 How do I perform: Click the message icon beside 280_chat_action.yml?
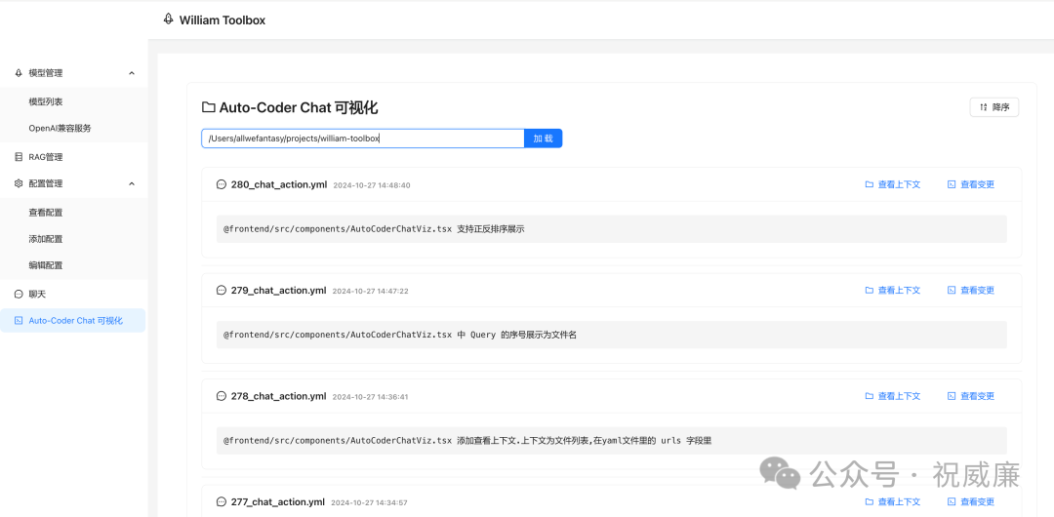222,184
